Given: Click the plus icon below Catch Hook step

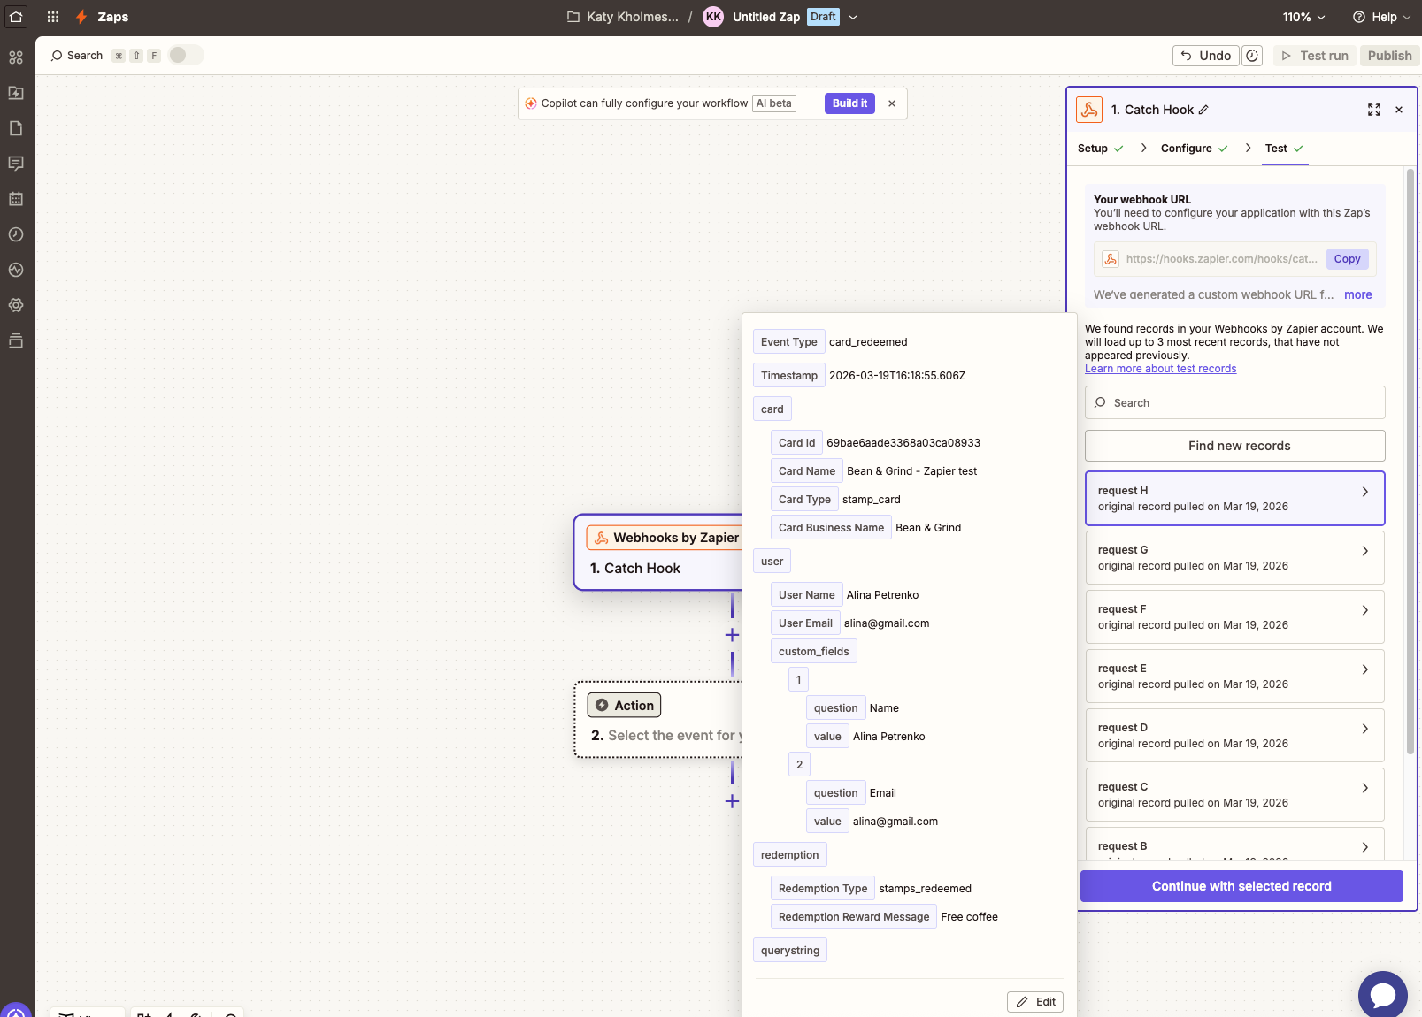Looking at the screenshot, I should 732,635.
